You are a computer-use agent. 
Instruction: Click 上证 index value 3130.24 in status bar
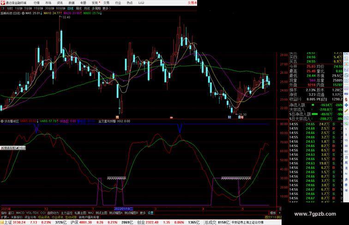click(x=19, y=222)
